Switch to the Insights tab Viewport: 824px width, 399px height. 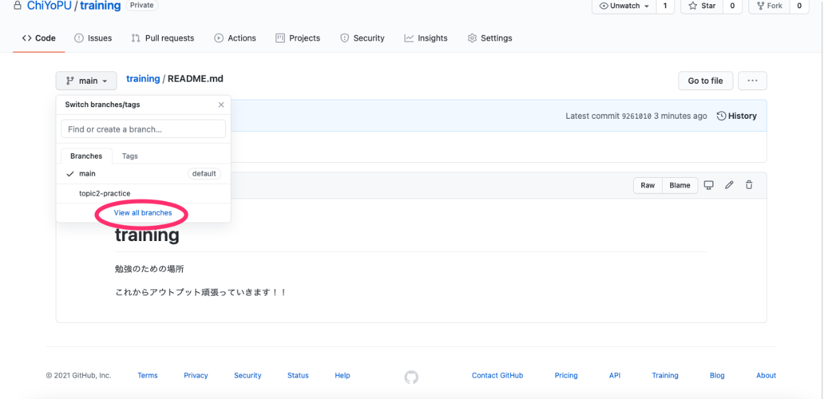(426, 38)
